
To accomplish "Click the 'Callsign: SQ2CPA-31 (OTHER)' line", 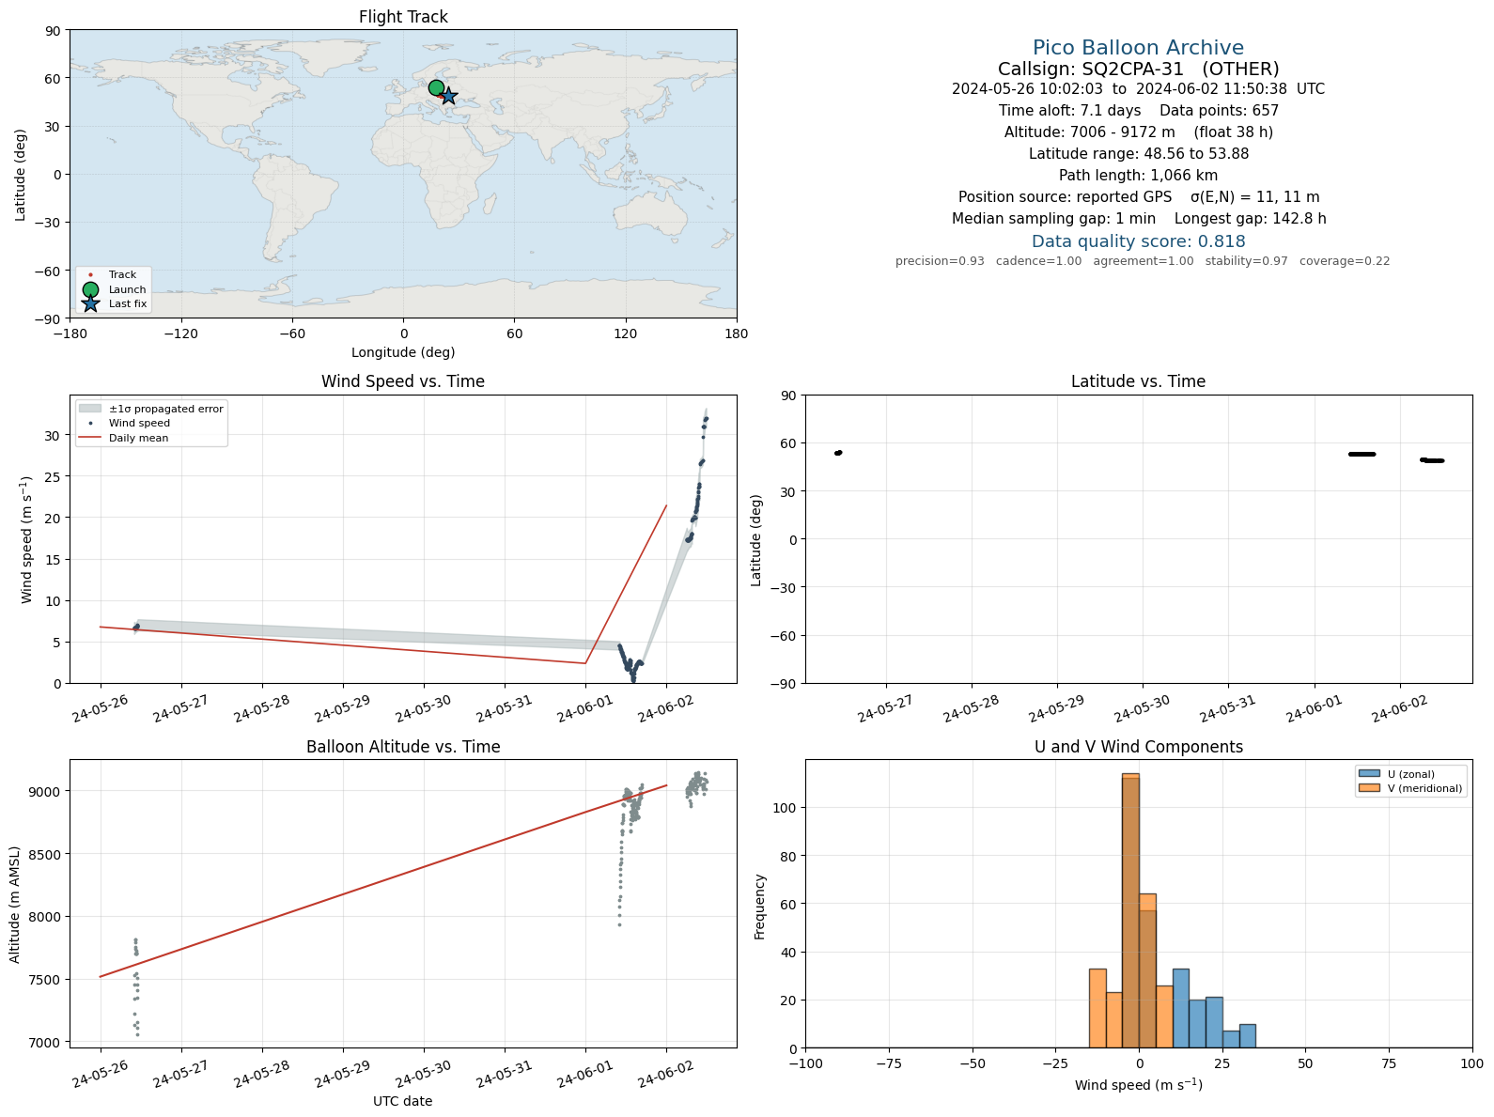I will click(1138, 69).
